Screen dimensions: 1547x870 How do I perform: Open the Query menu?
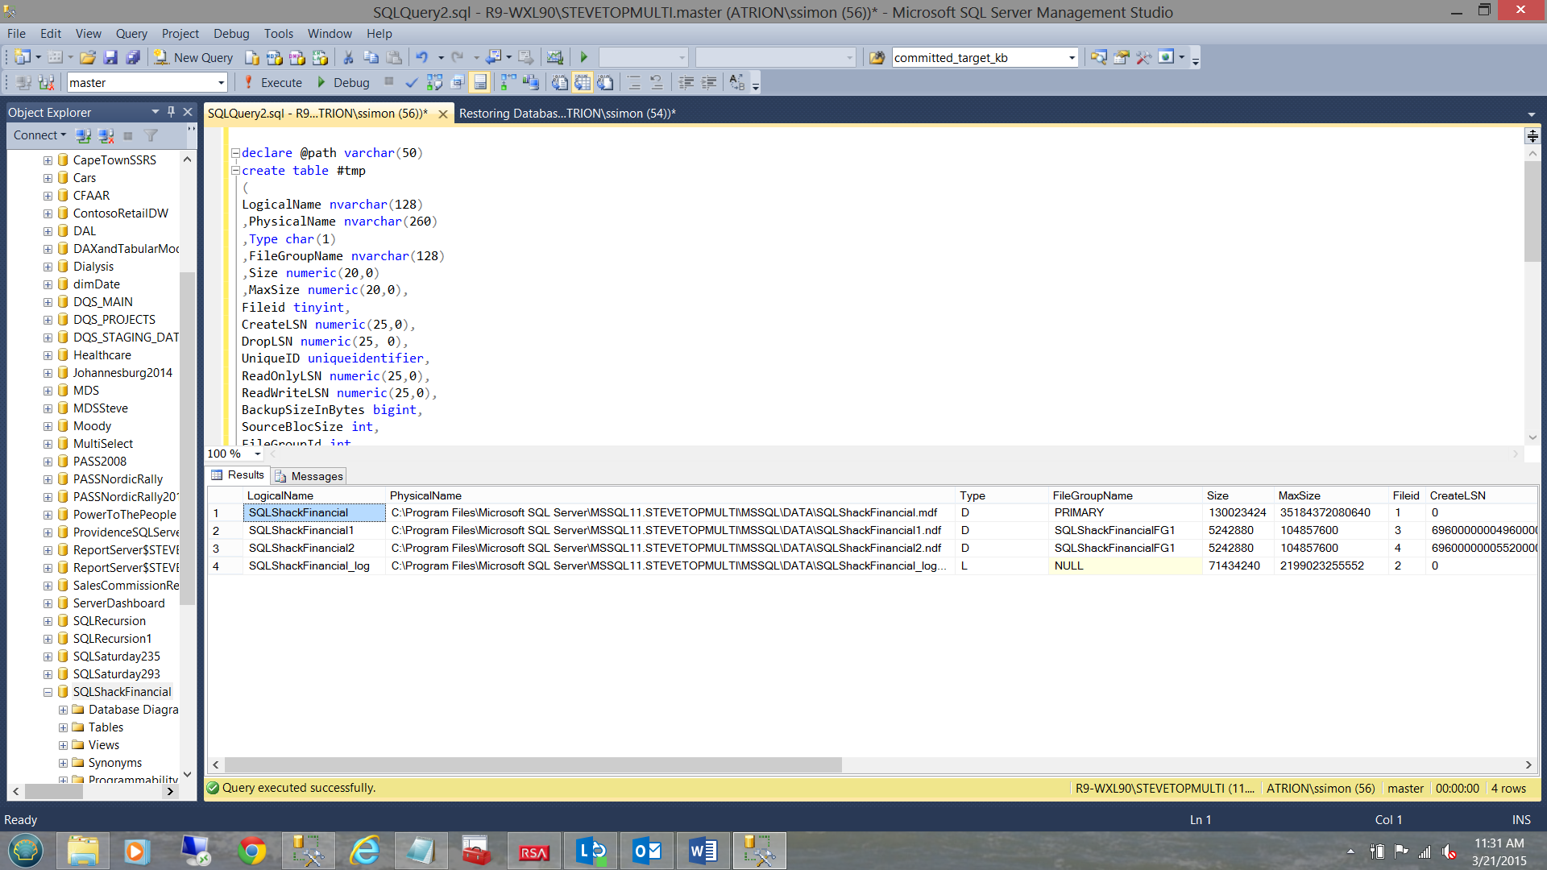click(131, 33)
